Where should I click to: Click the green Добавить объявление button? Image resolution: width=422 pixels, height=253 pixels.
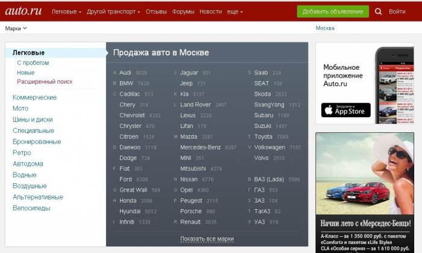click(x=333, y=11)
